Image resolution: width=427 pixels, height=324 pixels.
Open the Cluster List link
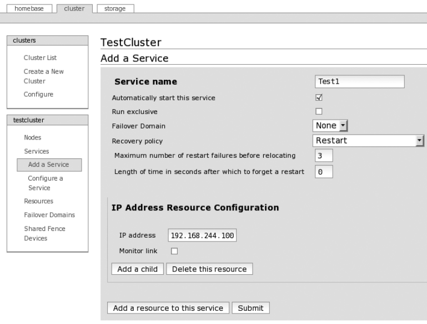click(x=40, y=58)
